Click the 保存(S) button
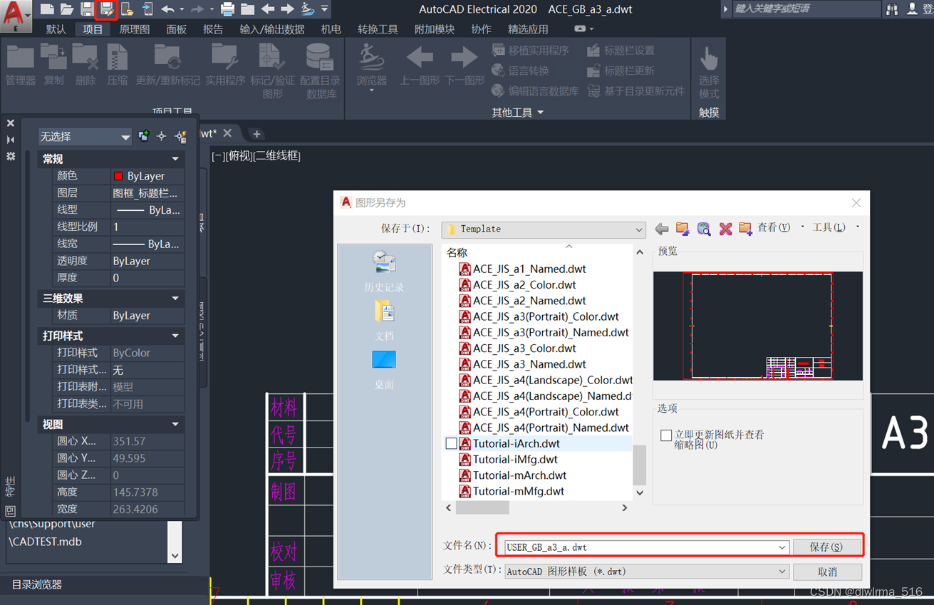The height and width of the screenshot is (605, 934). (826, 547)
